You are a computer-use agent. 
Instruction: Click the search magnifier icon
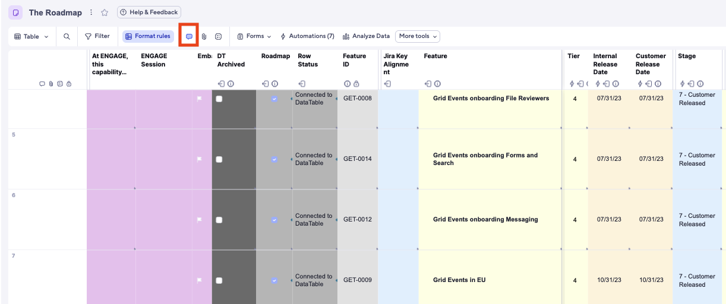67,36
